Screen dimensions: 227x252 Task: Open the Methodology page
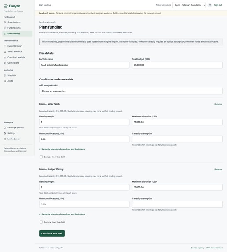pos(17,139)
